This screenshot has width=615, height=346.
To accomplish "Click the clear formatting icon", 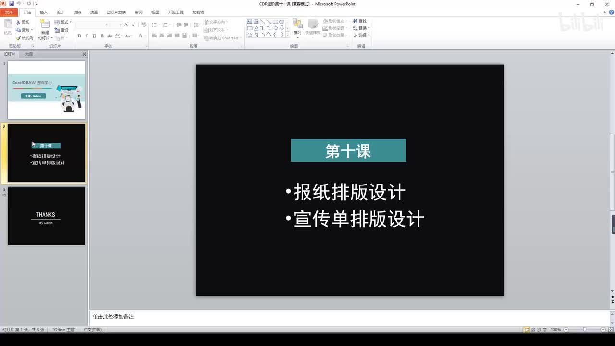I will point(143,25).
